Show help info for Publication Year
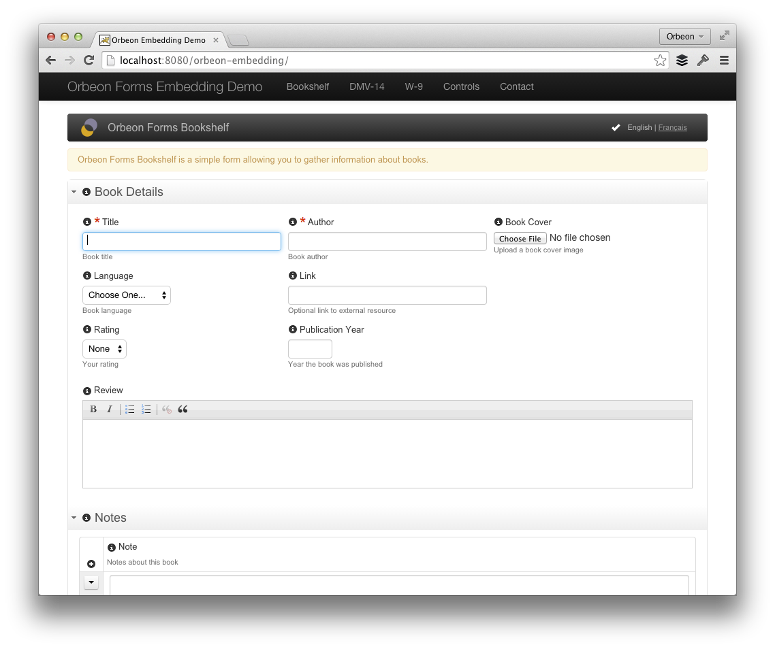 [x=293, y=329]
